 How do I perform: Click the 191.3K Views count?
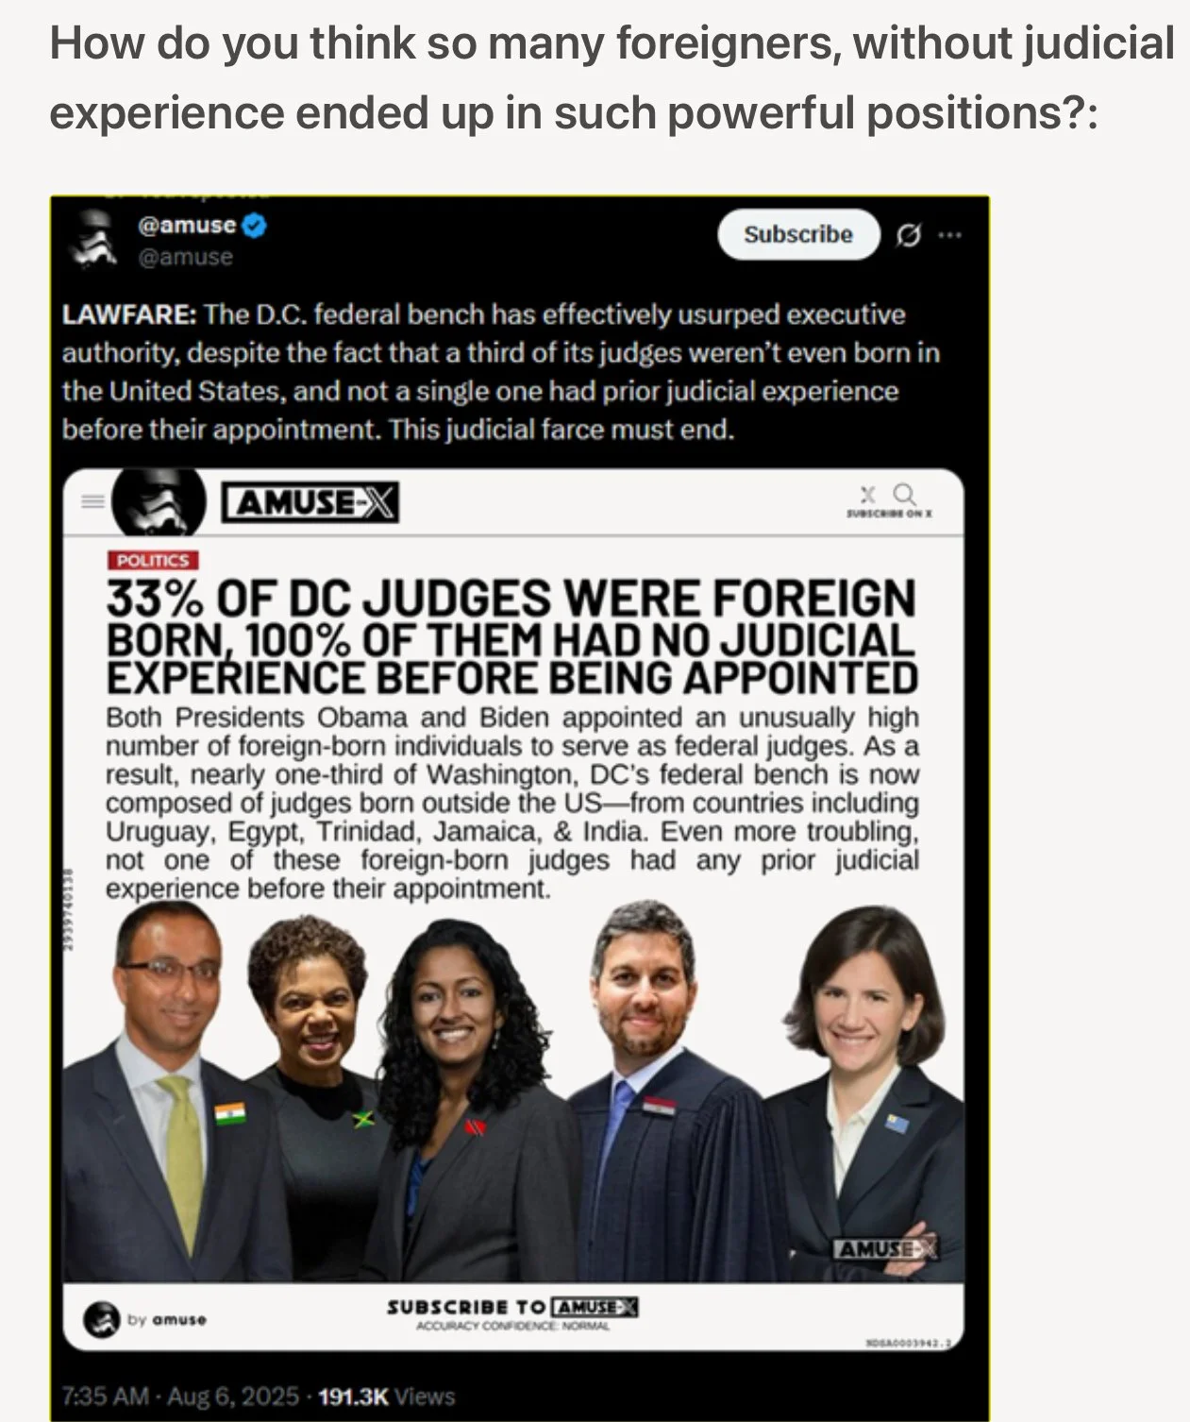coord(386,1396)
